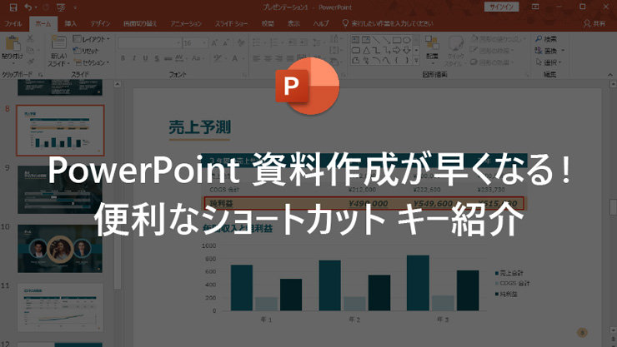Select the Text Box shape in gallery

355,40
